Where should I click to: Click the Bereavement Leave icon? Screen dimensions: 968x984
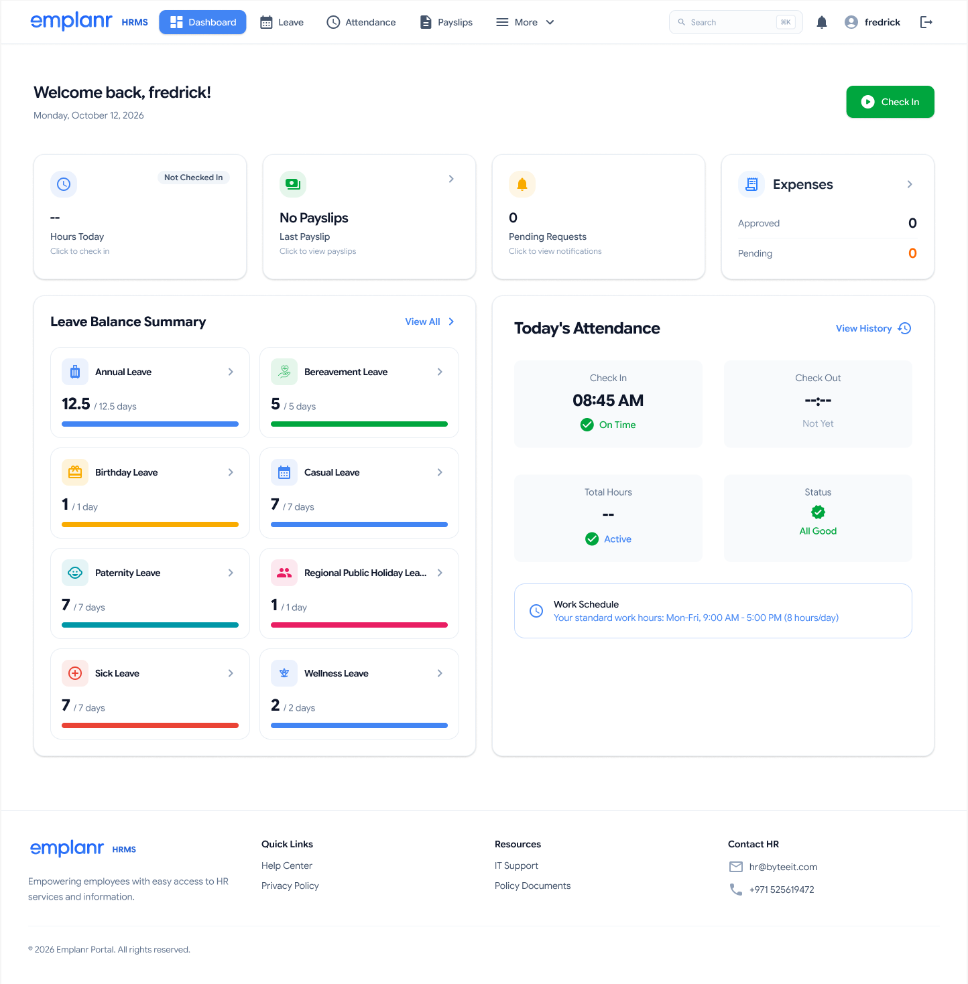pos(284,372)
